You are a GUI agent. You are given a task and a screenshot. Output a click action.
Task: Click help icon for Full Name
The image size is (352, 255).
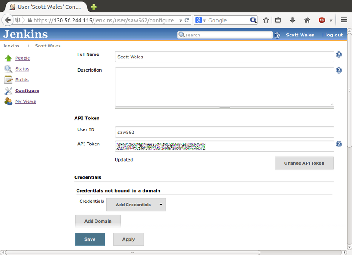click(339, 54)
